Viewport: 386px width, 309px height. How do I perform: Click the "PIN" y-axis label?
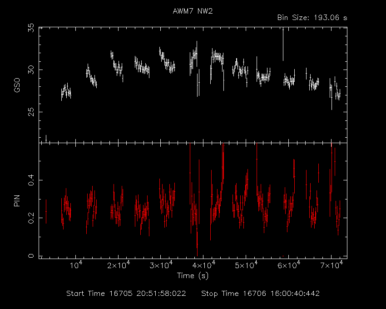point(17,200)
